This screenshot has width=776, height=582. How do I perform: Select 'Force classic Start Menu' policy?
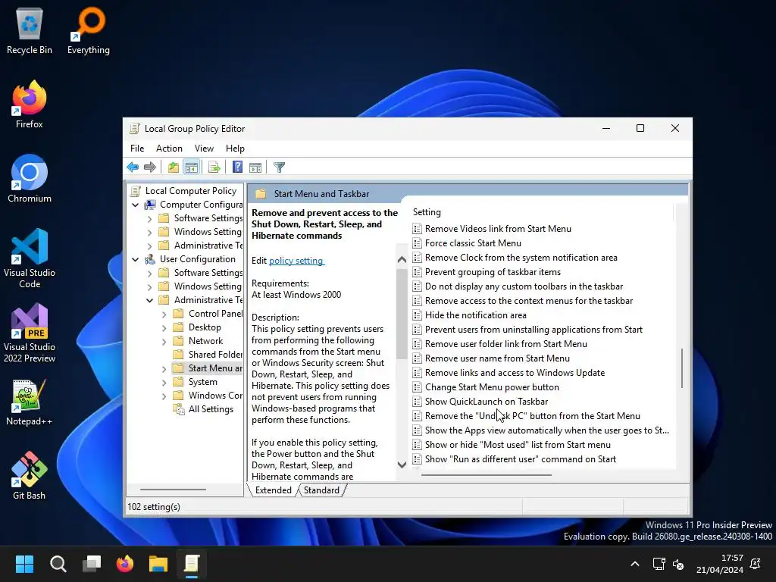pos(473,243)
